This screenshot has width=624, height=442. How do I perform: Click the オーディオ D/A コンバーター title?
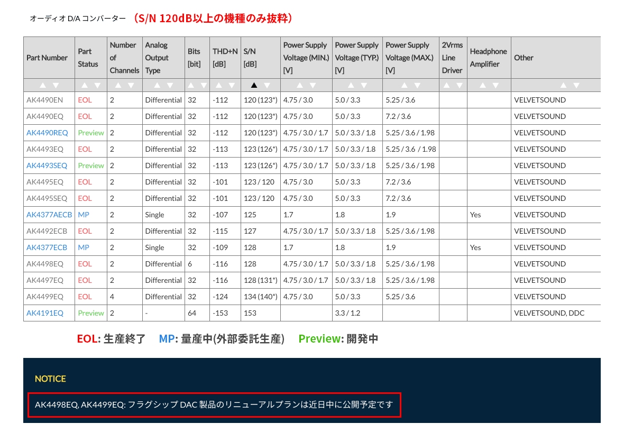click(78, 19)
